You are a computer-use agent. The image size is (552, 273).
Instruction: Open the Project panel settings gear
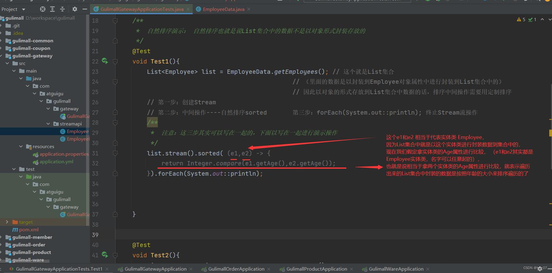click(75, 9)
